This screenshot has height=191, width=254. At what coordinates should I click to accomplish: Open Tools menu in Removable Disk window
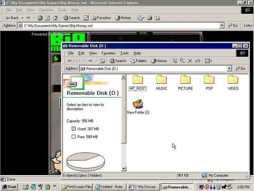tap(125, 53)
